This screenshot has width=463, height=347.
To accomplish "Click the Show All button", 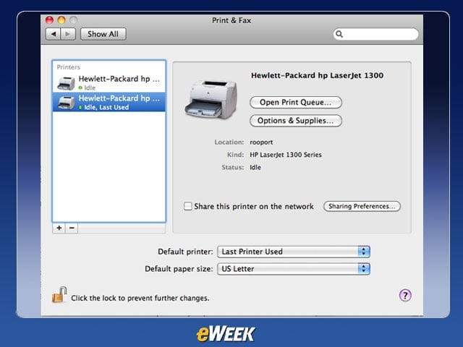I will (103, 34).
